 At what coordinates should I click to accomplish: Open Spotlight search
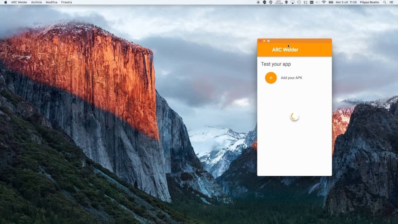click(x=384, y=2)
